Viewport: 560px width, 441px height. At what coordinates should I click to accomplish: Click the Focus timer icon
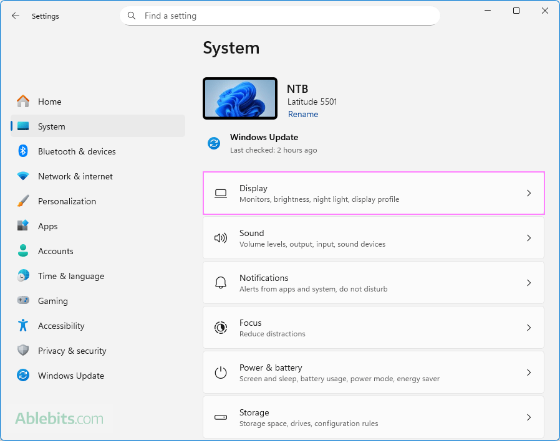[221, 328]
